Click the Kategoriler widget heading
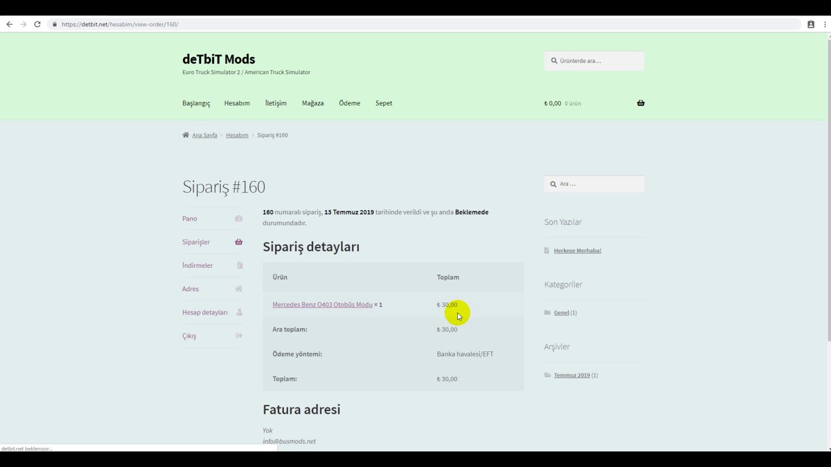 pos(563,284)
